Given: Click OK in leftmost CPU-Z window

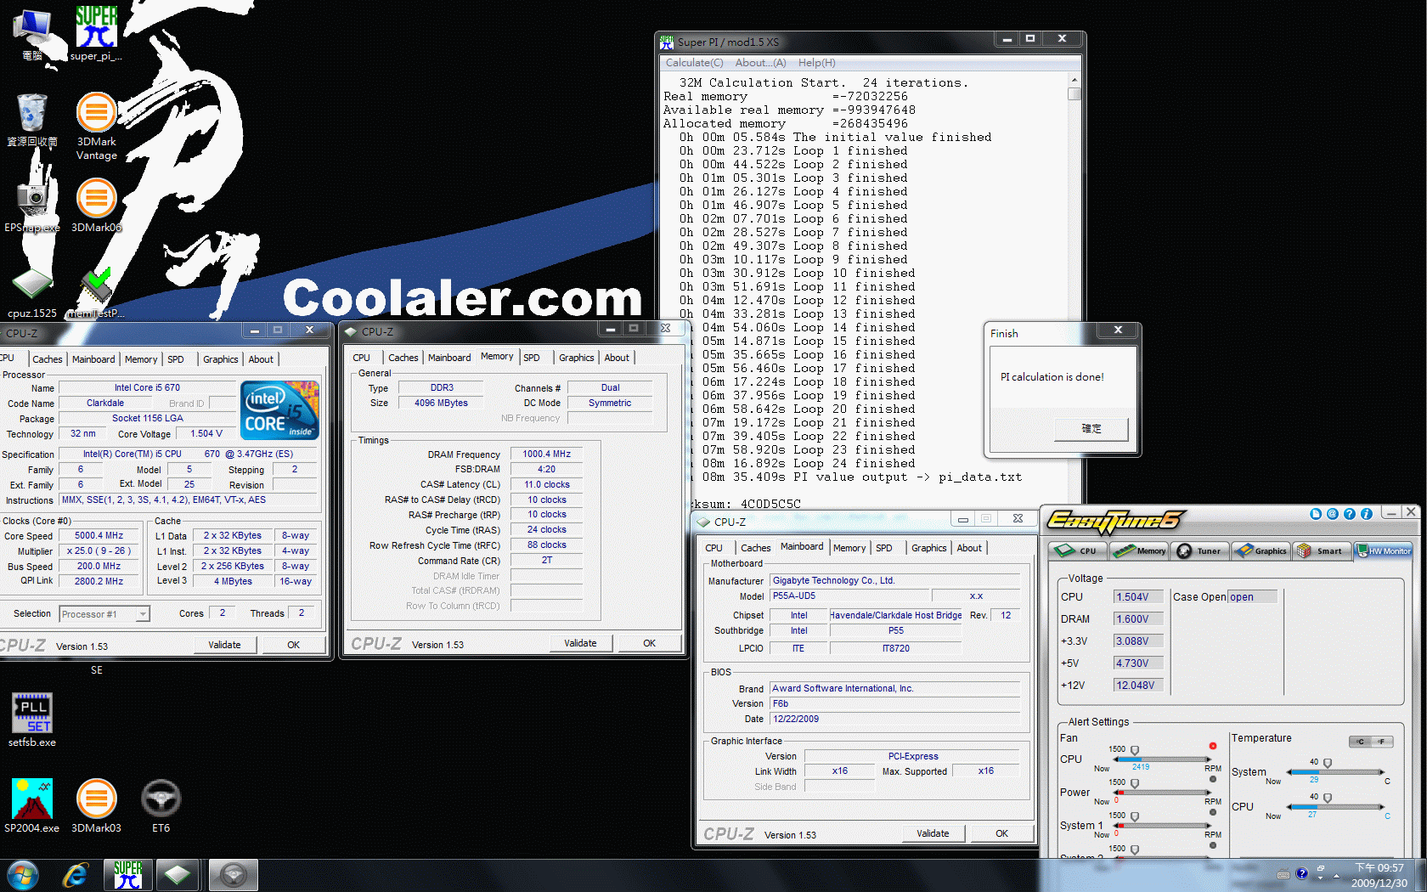Looking at the screenshot, I should tap(293, 645).
